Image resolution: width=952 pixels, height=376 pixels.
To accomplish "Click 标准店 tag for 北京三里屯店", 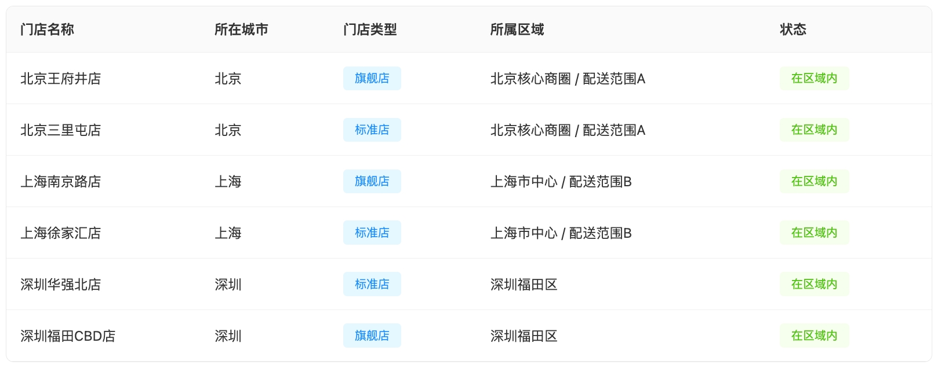I will (x=372, y=130).
